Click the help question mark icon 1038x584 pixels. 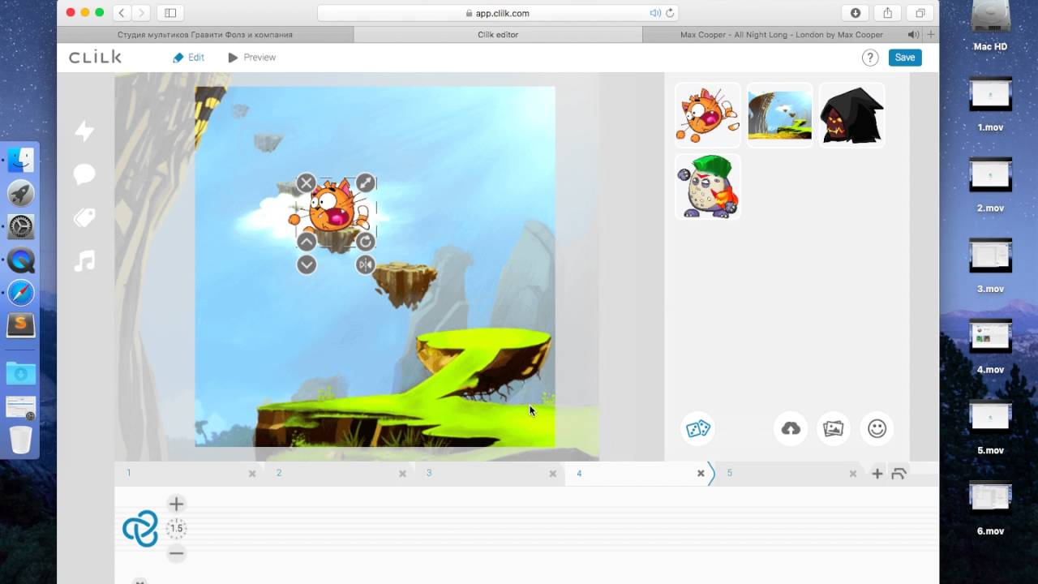[x=870, y=58]
